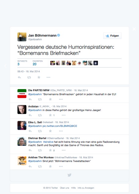Reply to Jan Böhmermann's main tweet
Screen dimensions: 139x194
19,77
